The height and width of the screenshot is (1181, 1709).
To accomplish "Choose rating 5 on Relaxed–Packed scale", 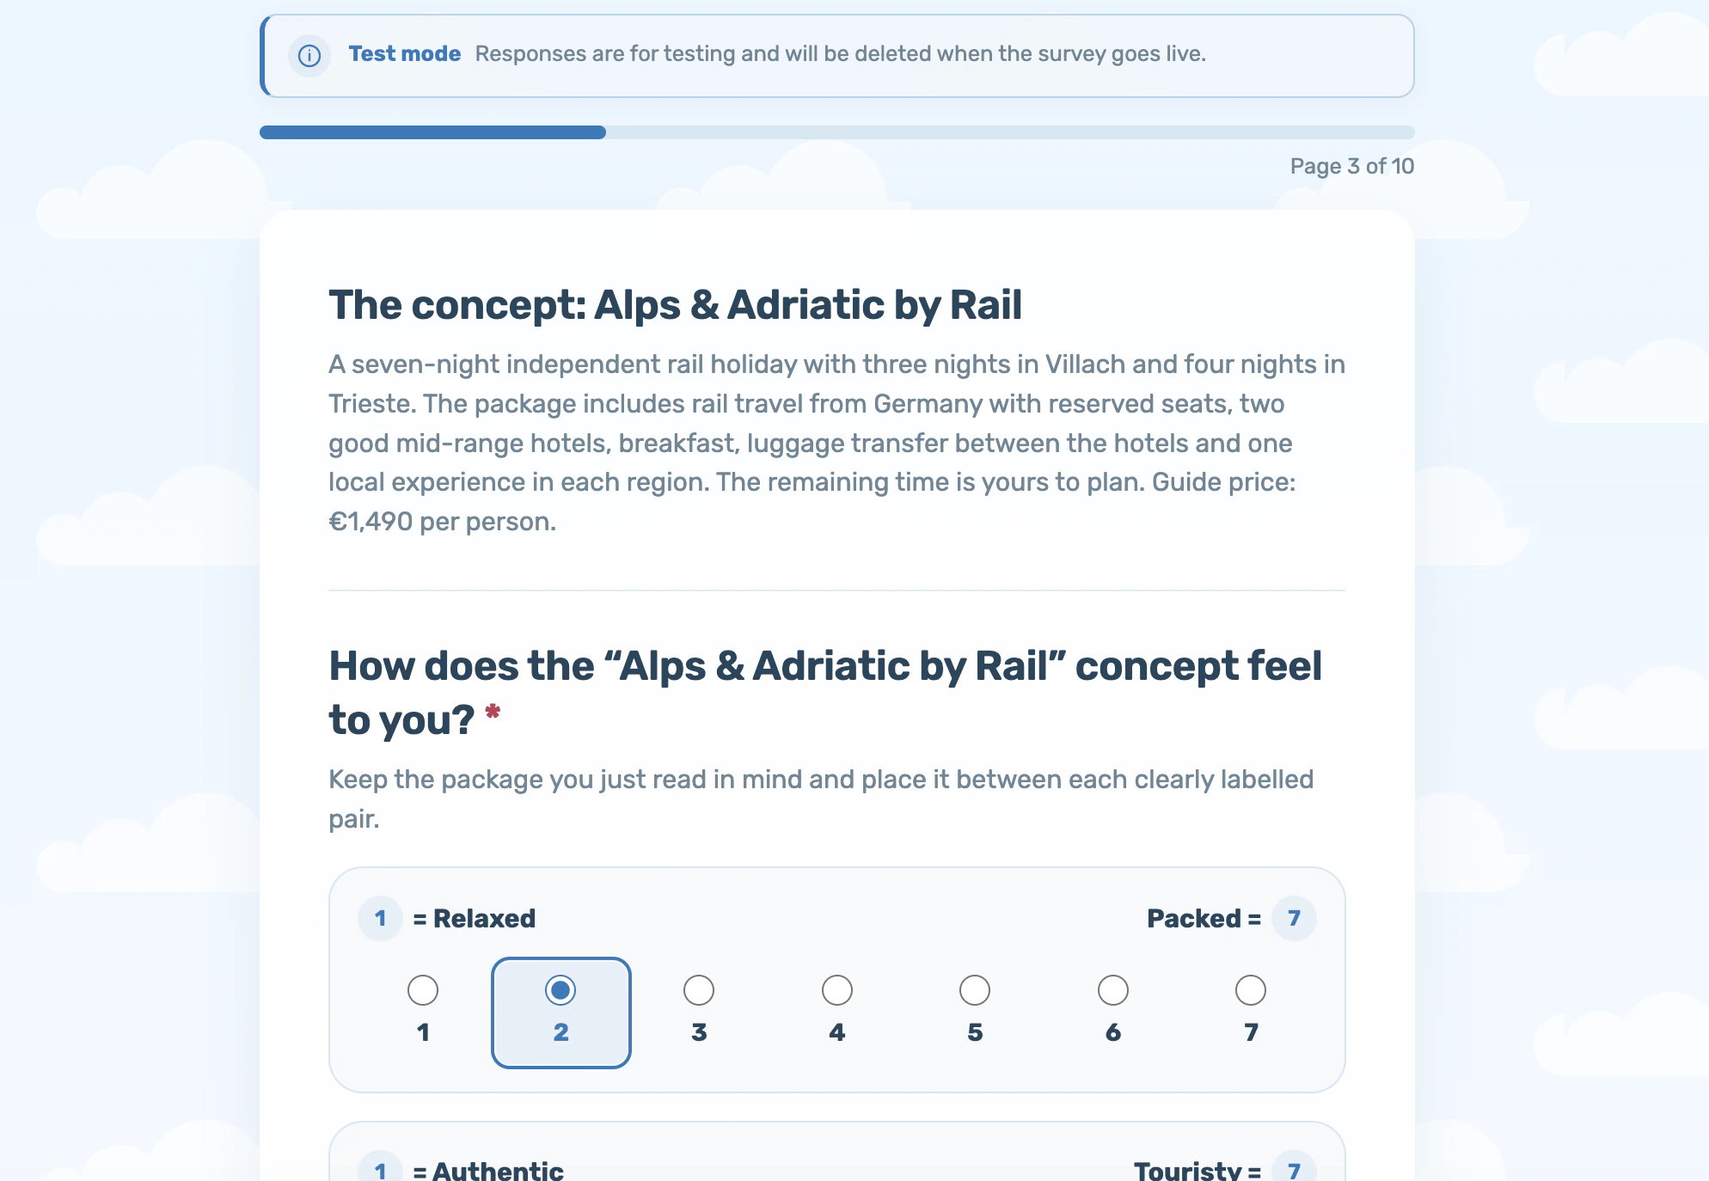I will (x=975, y=1013).
